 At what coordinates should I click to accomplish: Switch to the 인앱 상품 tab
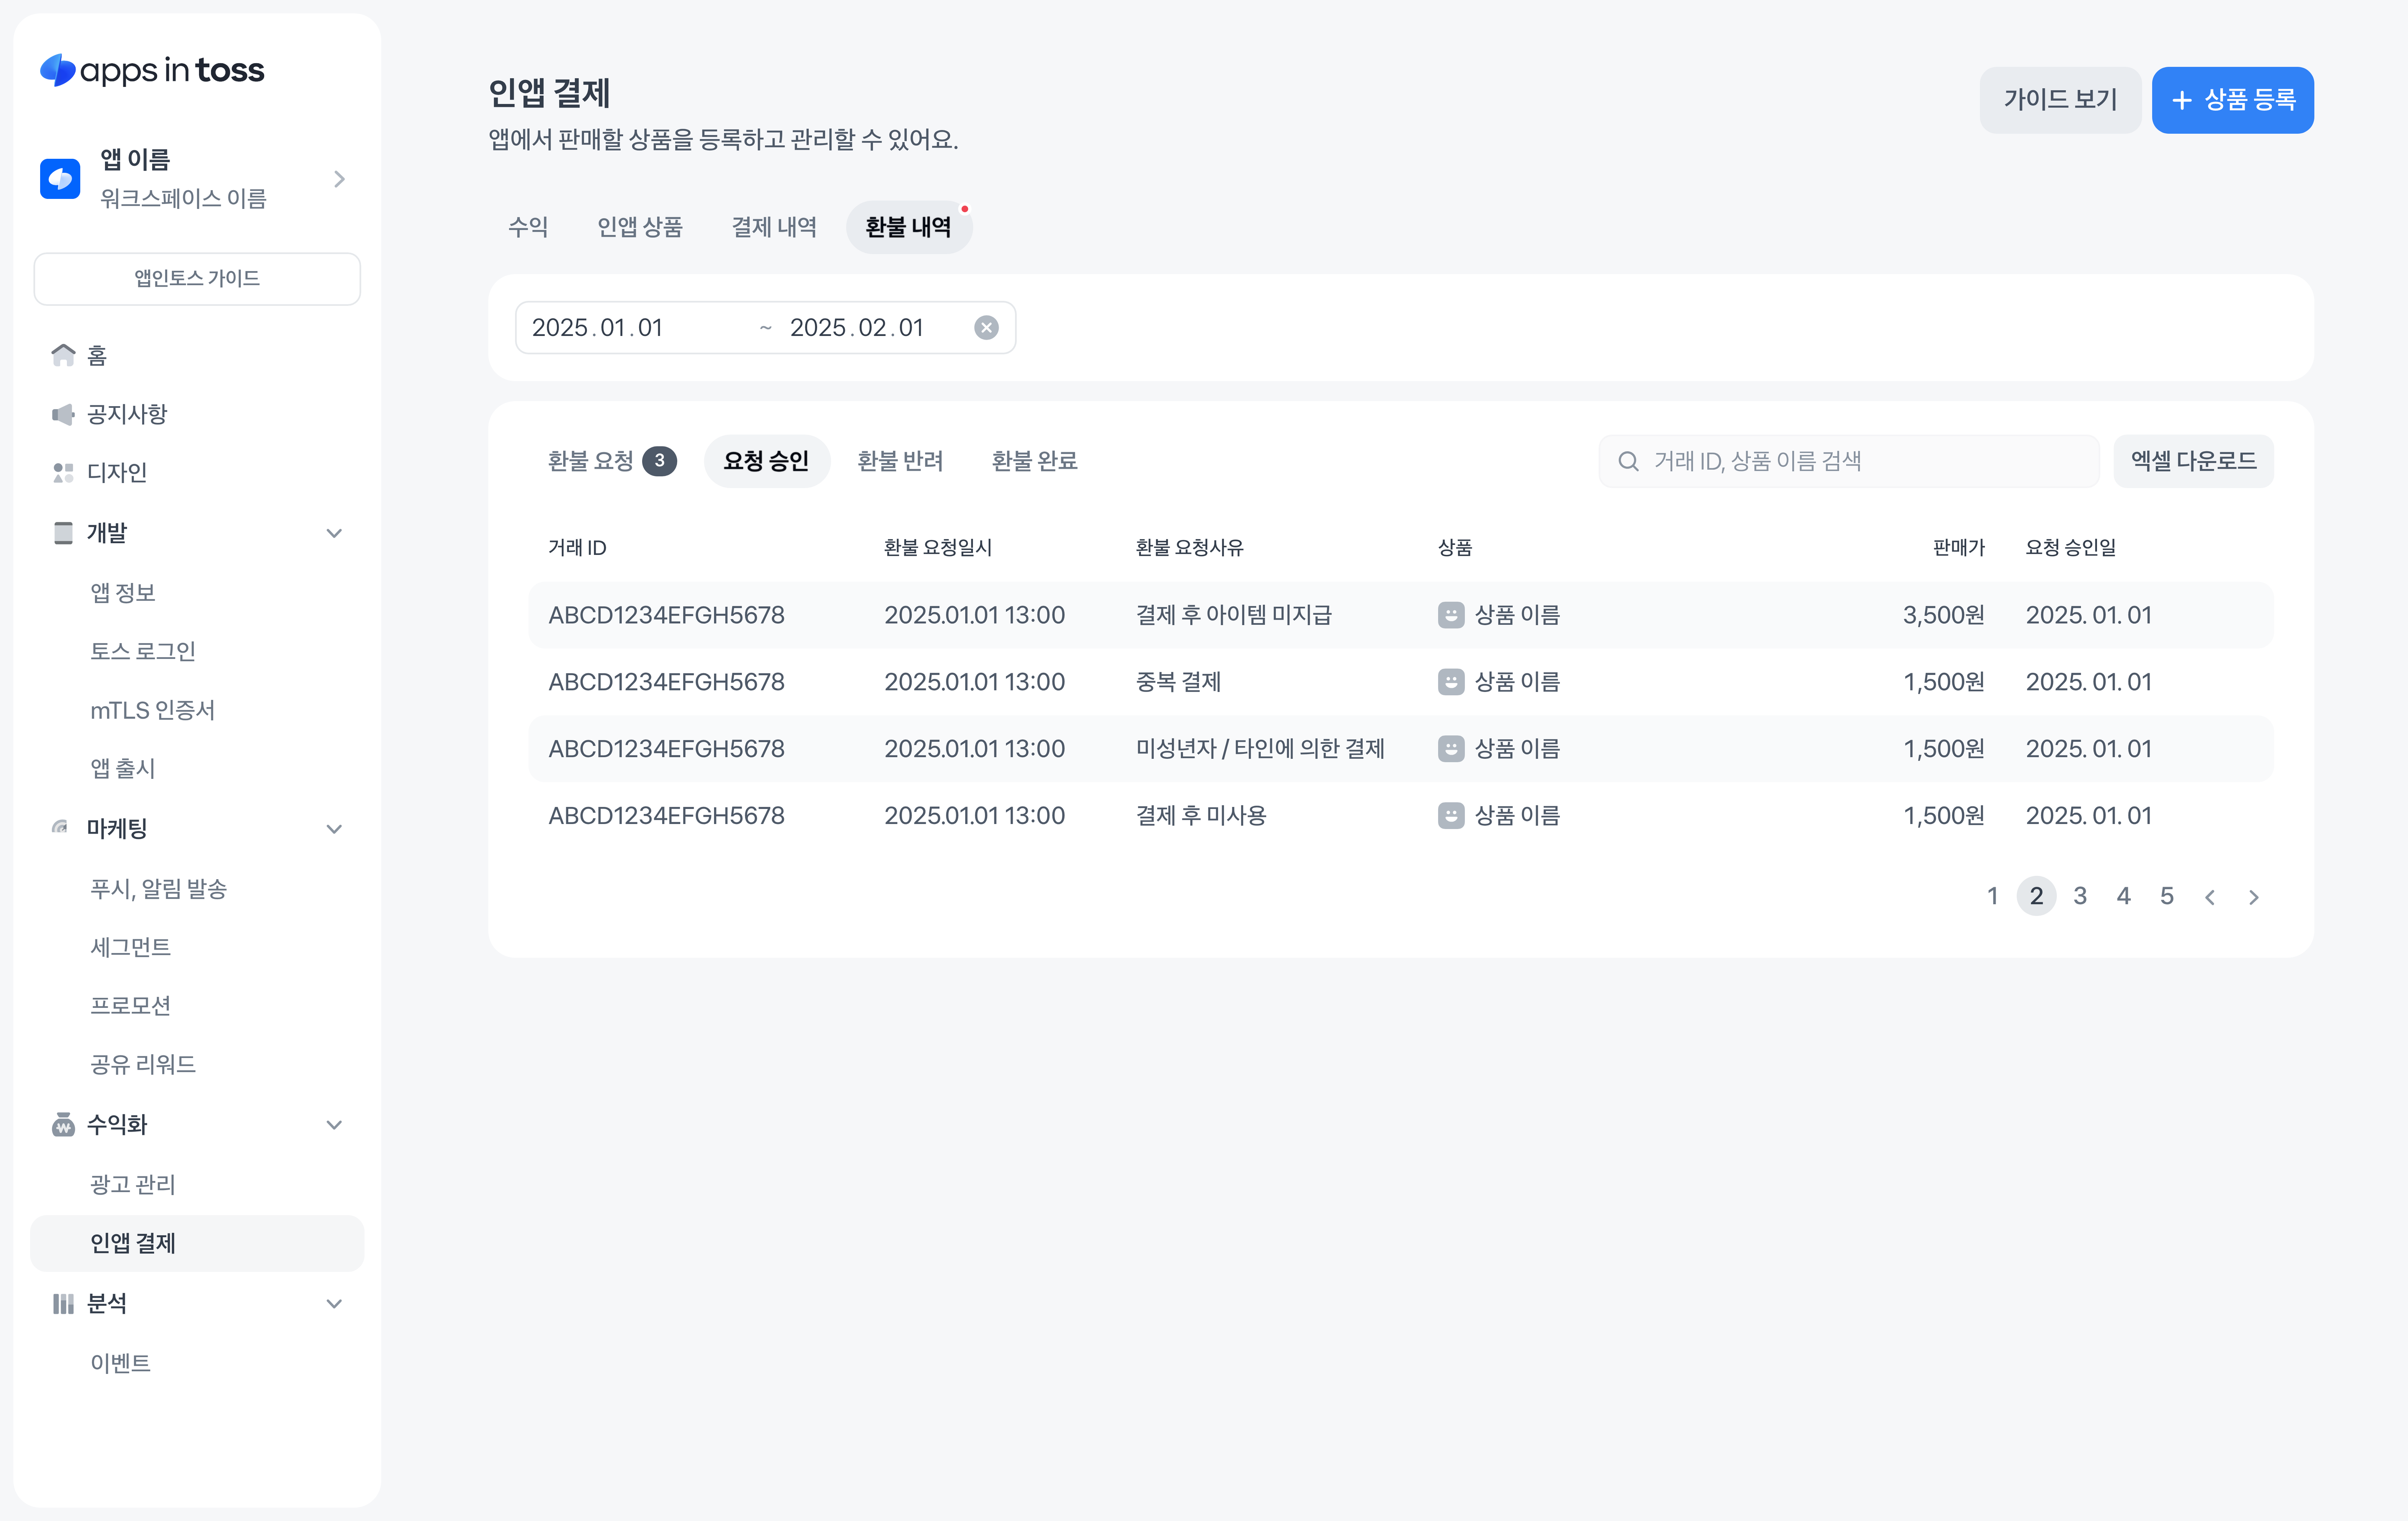[x=640, y=227]
